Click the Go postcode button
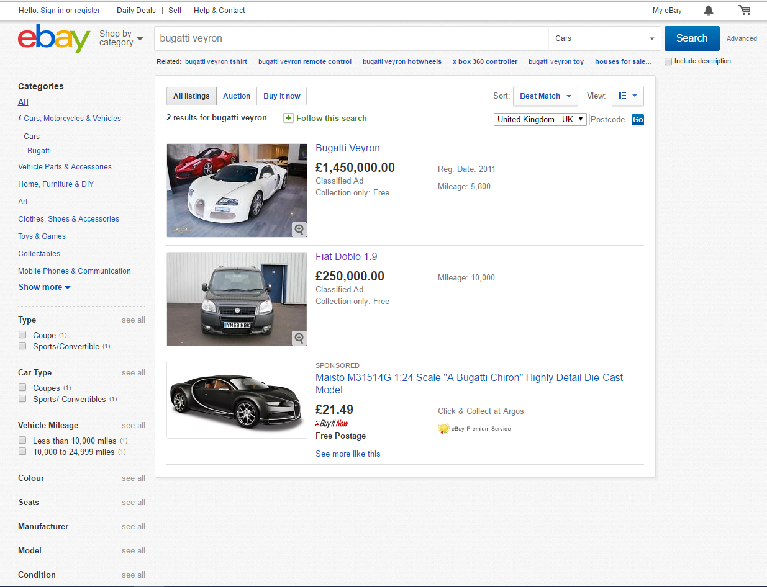This screenshot has width=767, height=587. pos(637,119)
